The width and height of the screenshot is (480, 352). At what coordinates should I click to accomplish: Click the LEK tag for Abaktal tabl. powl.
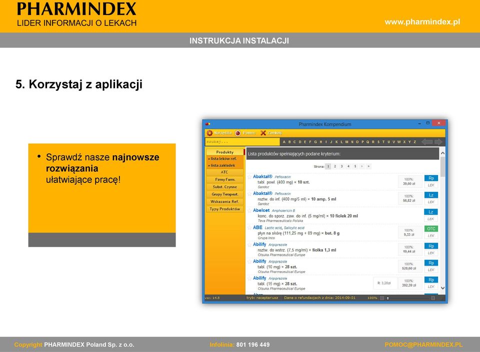pyautogui.click(x=431, y=185)
